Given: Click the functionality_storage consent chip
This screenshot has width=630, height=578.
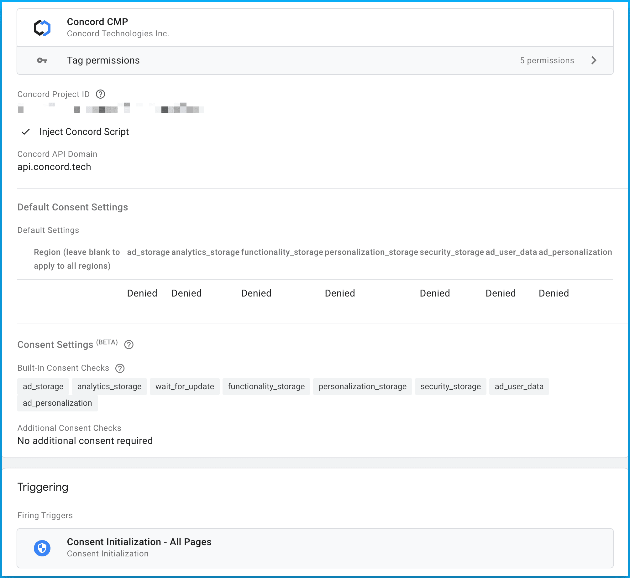Looking at the screenshot, I should [266, 386].
